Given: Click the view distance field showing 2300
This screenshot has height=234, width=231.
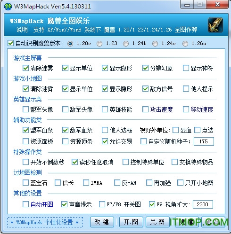Looking at the screenshot, I should (203, 204).
